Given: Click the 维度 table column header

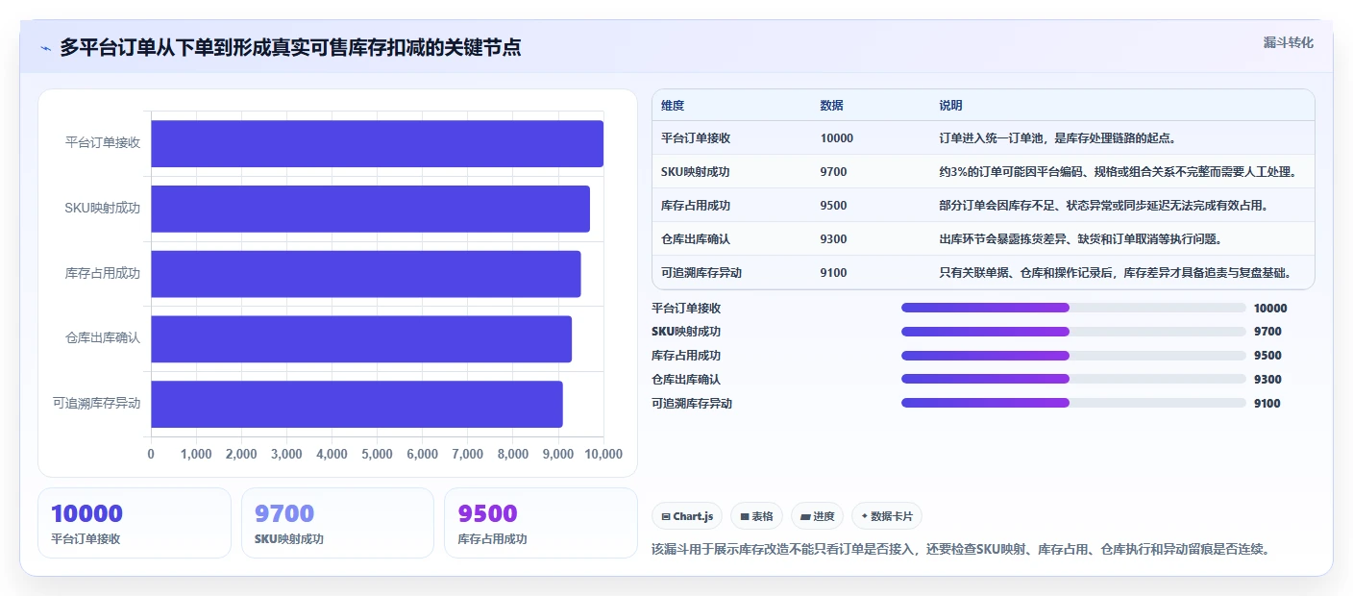Looking at the screenshot, I should [673, 106].
